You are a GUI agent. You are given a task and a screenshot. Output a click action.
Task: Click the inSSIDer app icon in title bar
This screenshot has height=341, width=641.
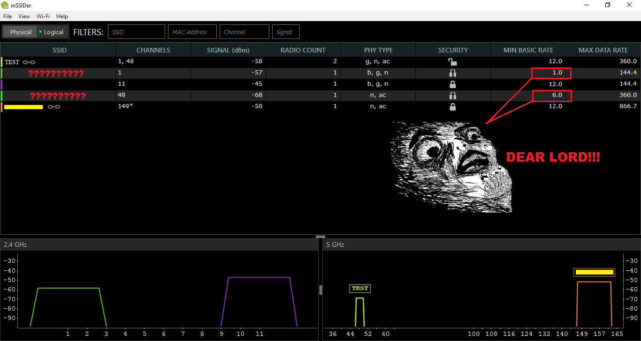[x=5, y=5]
